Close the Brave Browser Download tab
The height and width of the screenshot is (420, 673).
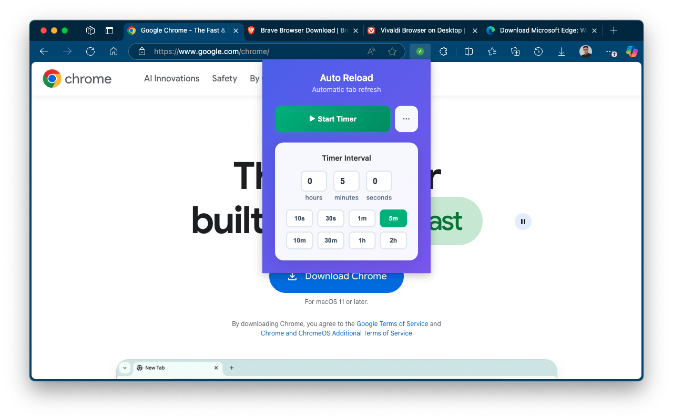356,30
